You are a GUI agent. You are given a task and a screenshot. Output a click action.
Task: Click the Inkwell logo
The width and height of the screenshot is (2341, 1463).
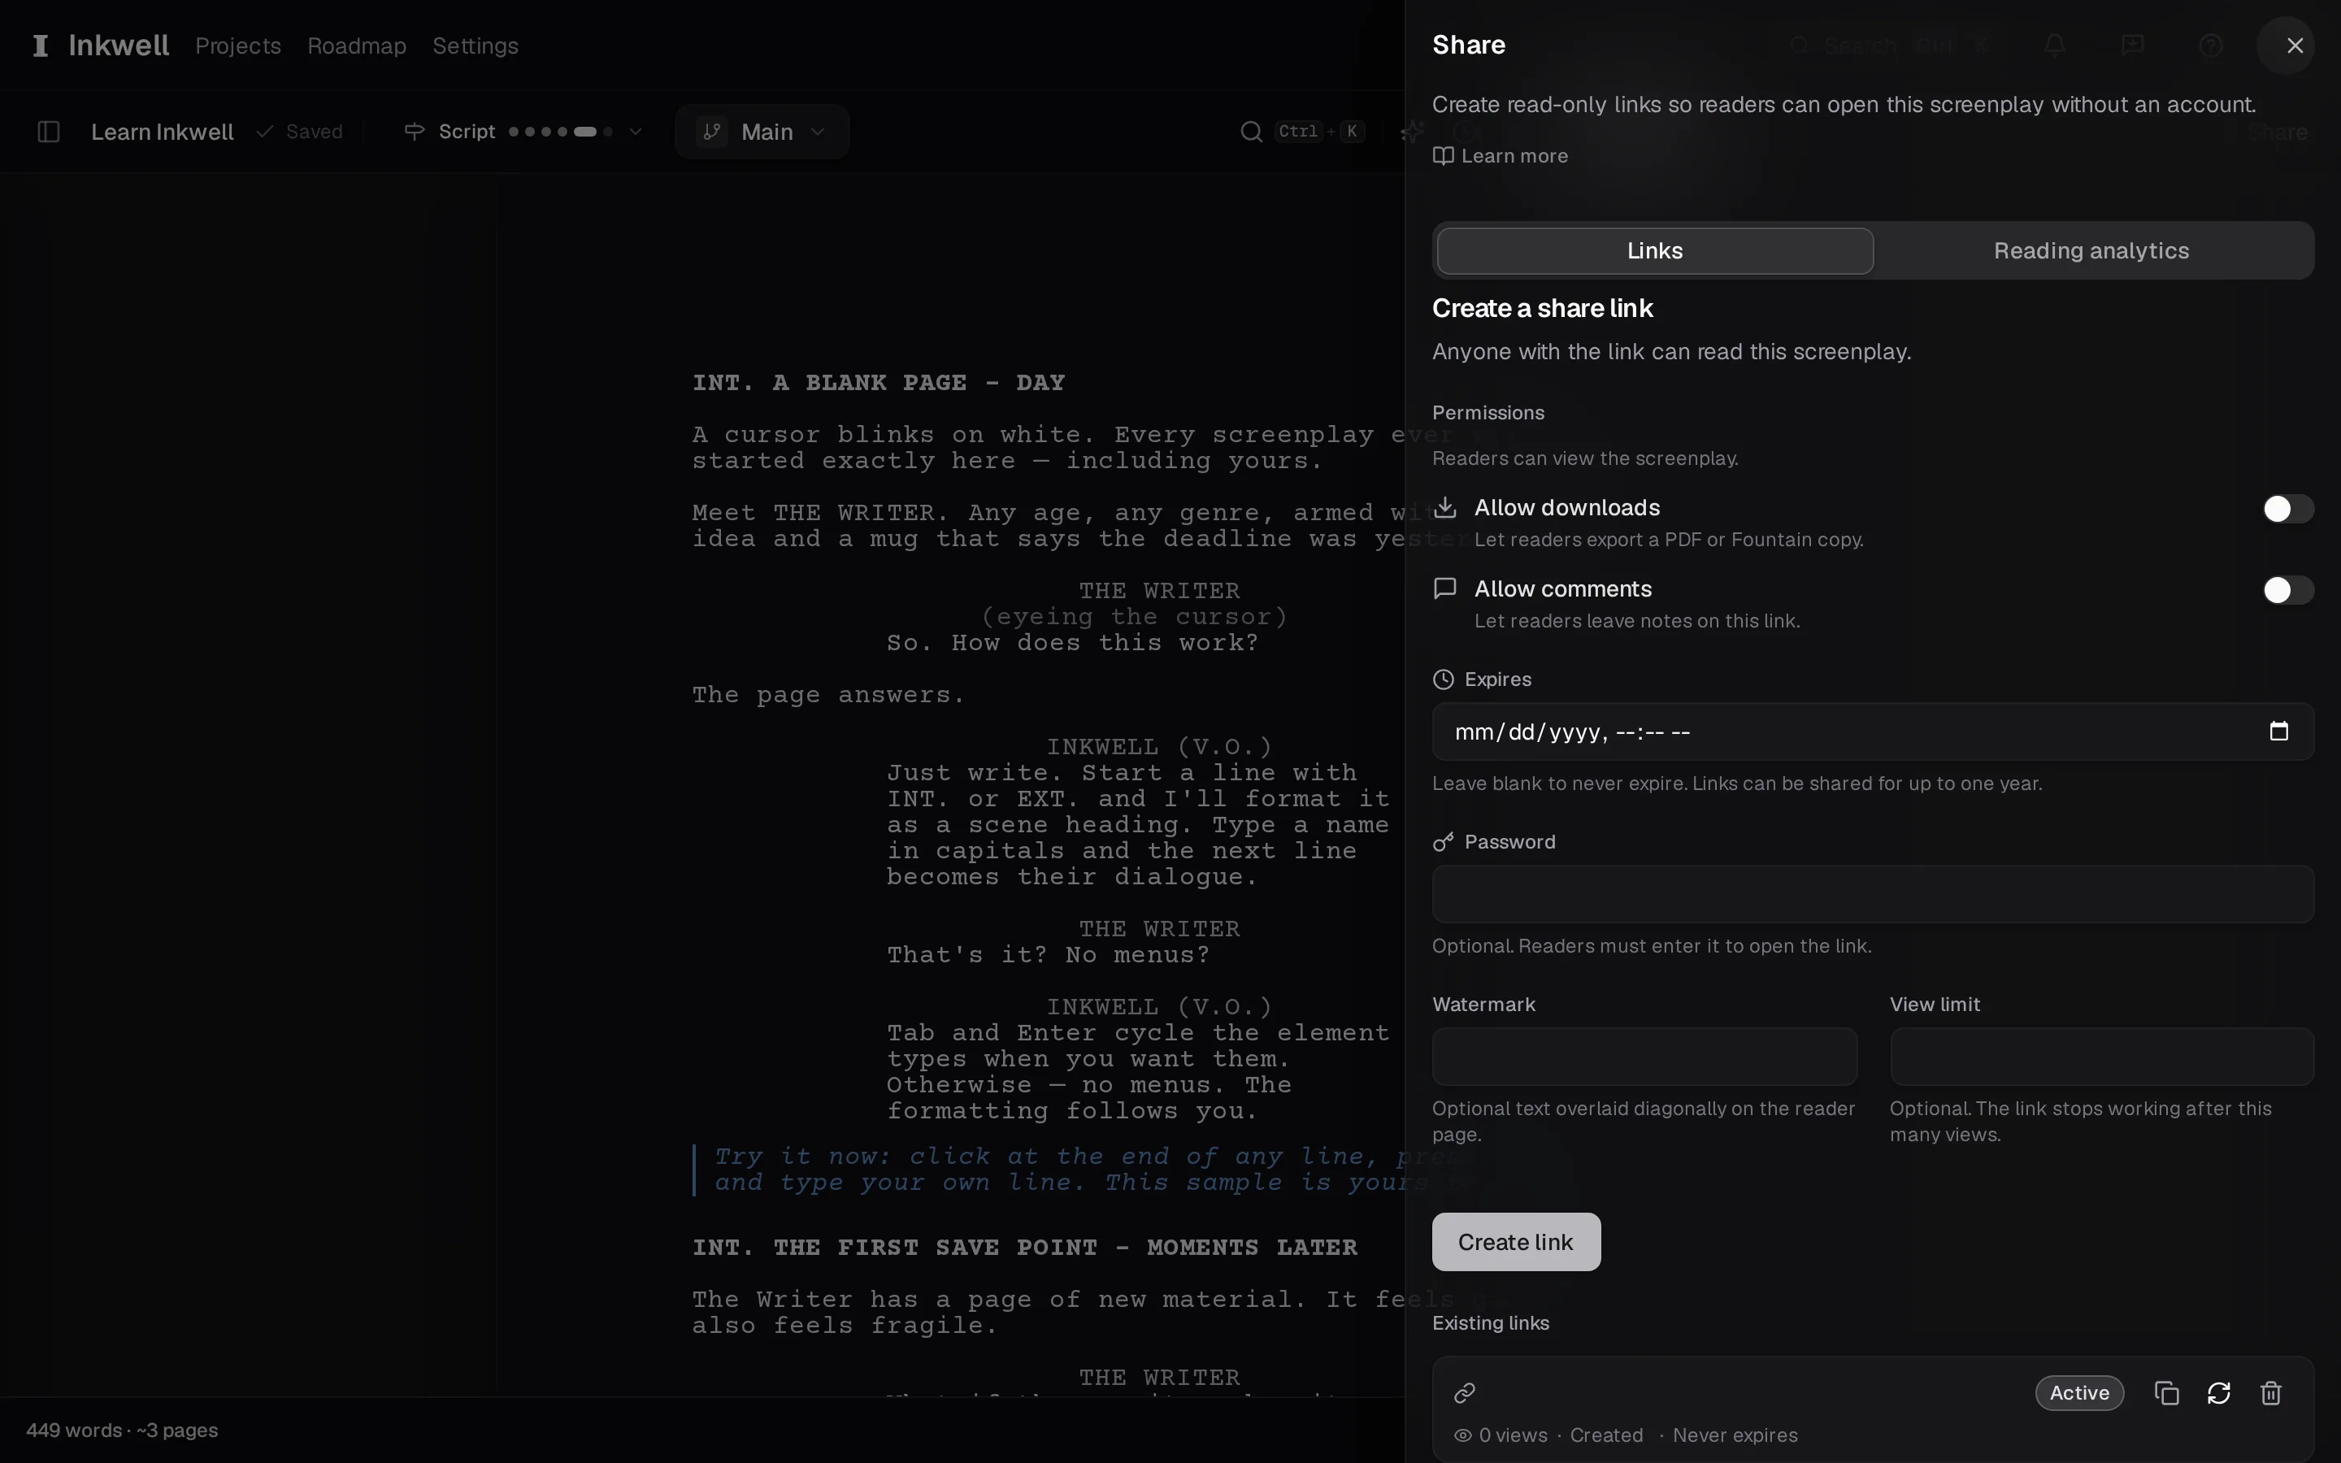(x=101, y=46)
